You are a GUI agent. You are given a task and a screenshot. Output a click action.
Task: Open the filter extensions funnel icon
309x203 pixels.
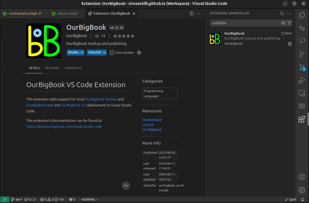pyautogui.click(x=289, y=23)
